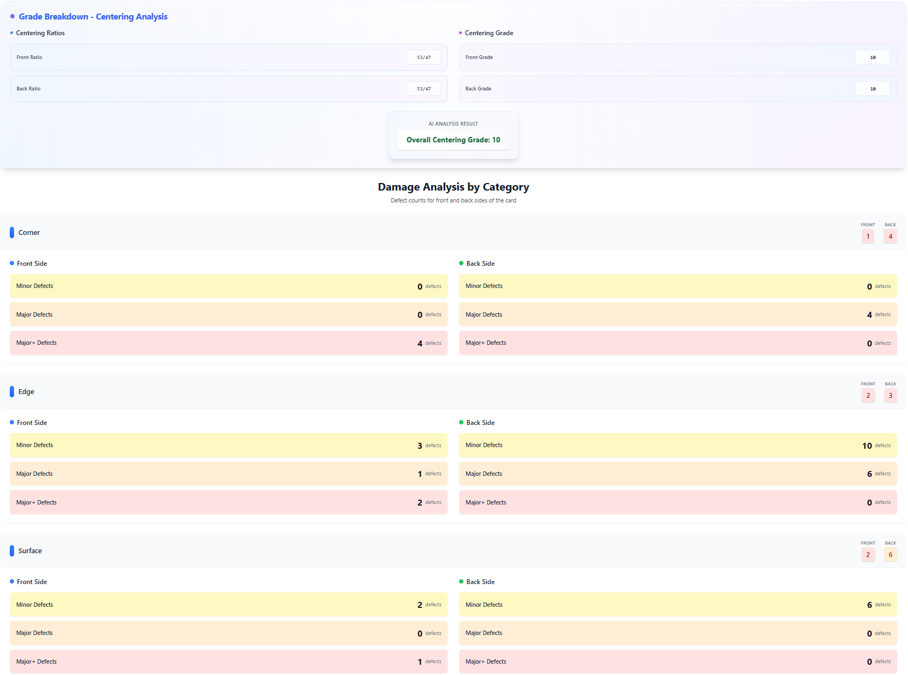Select Edge back-side Minor Defects row
The image size is (908, 675).
tap(678, 445)
